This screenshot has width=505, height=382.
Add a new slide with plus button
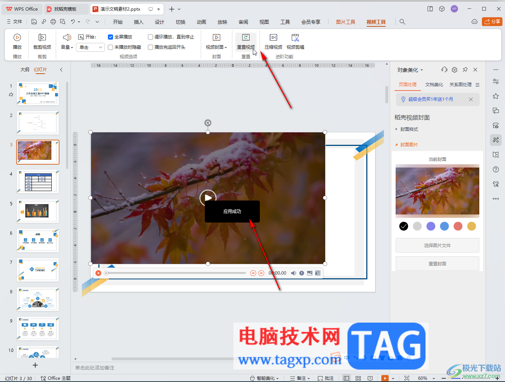pos(35,365)
